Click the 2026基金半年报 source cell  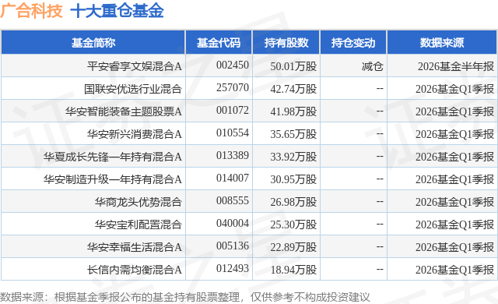[456, 66]
